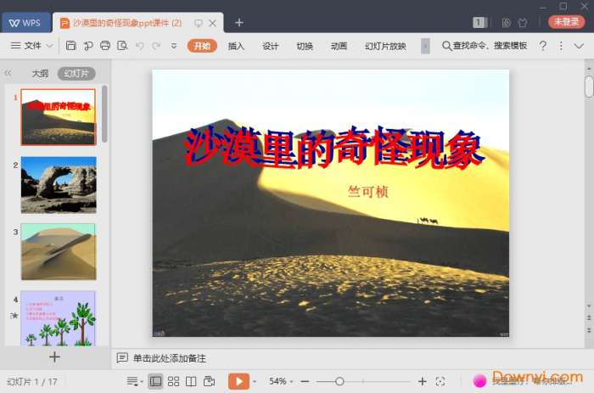The height and width of the screenshot is (393, 594).
Task: Switch to normal view icon
Action: (x=155, y=381)
